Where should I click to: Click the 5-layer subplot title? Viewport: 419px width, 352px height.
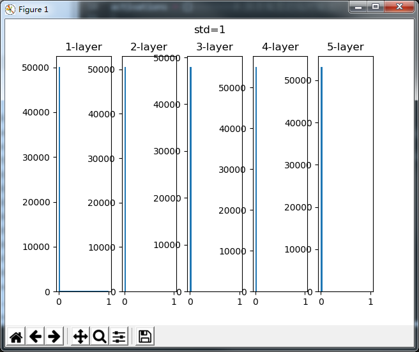pos(346,47)
